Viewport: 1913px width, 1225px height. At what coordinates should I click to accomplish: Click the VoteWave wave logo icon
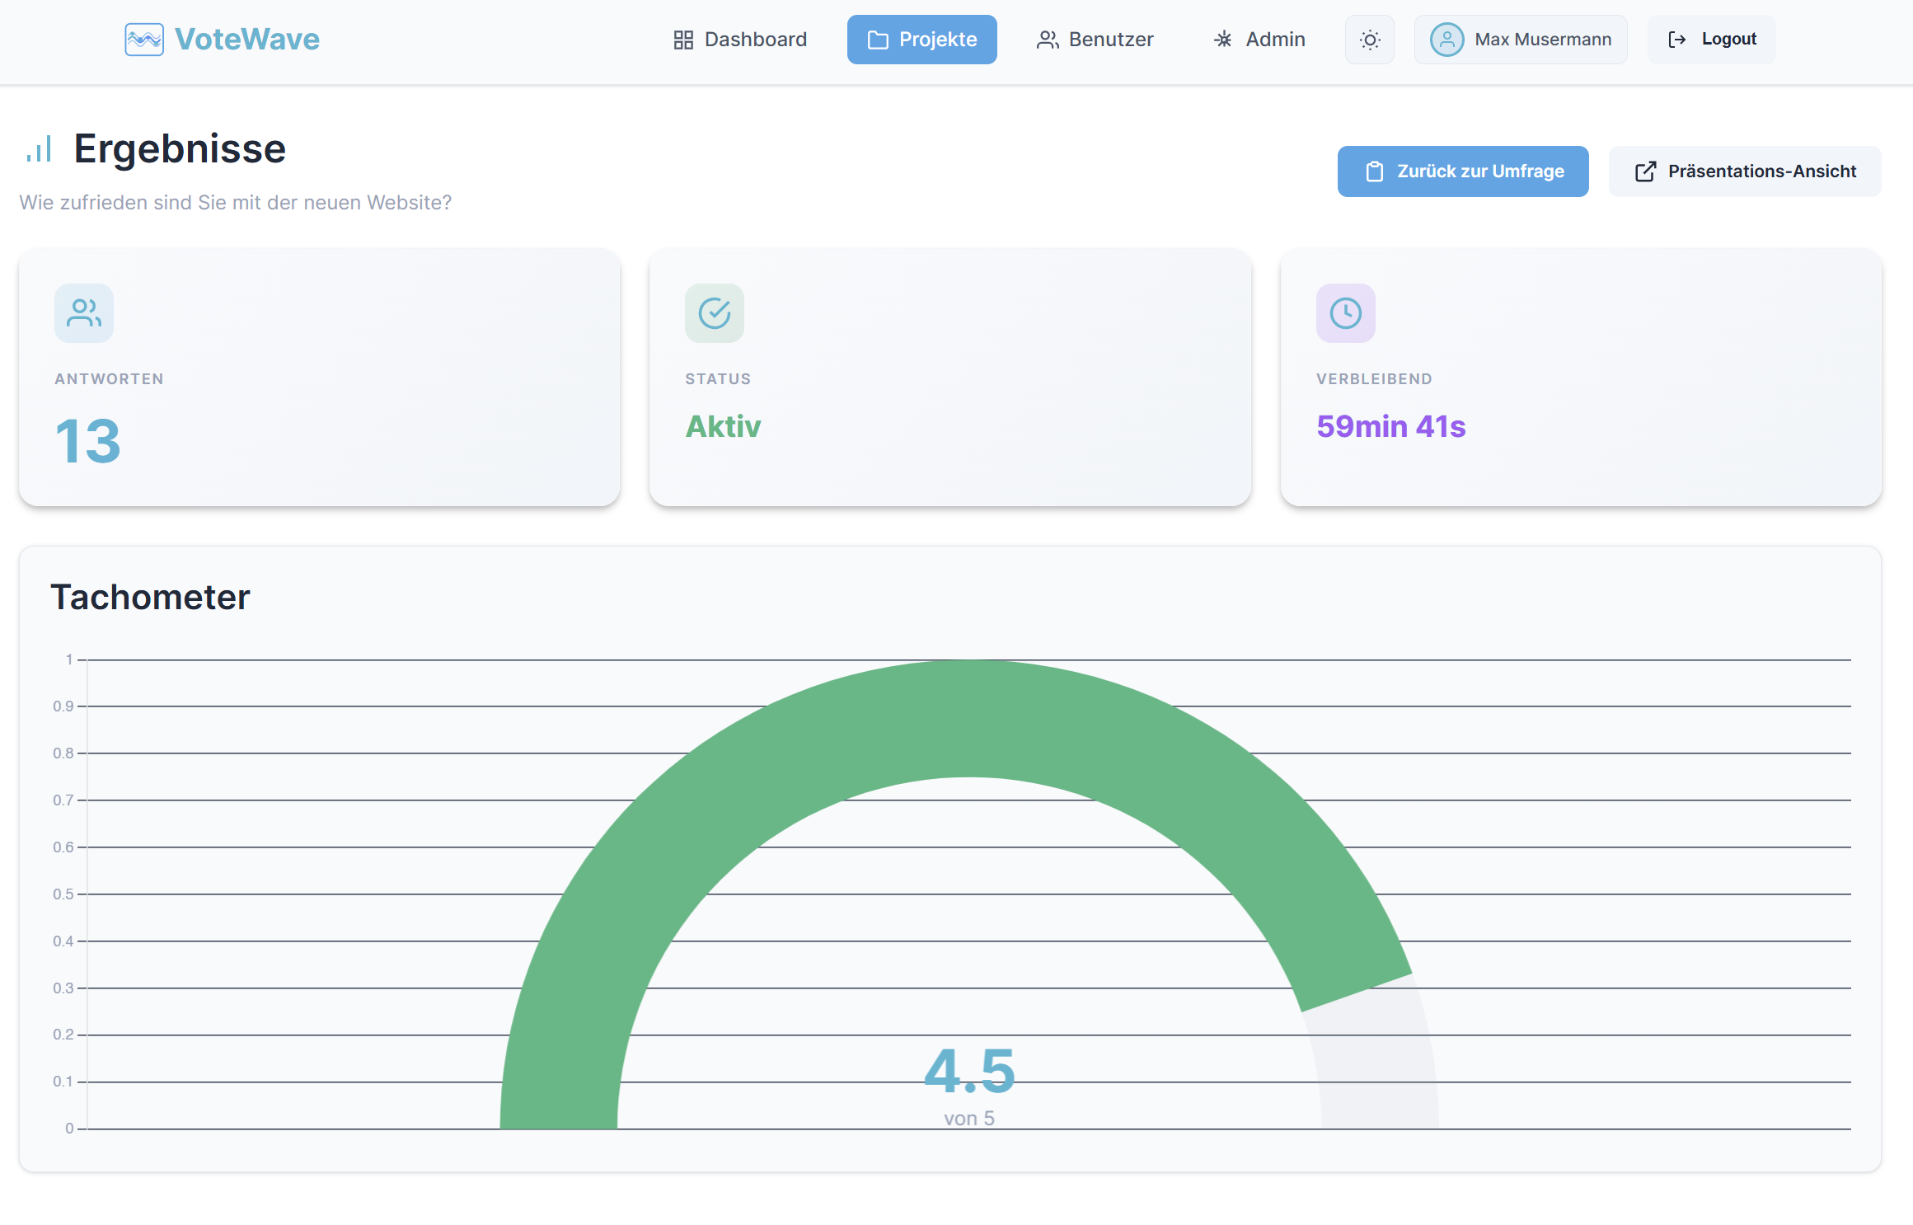[x=144, y=40]
